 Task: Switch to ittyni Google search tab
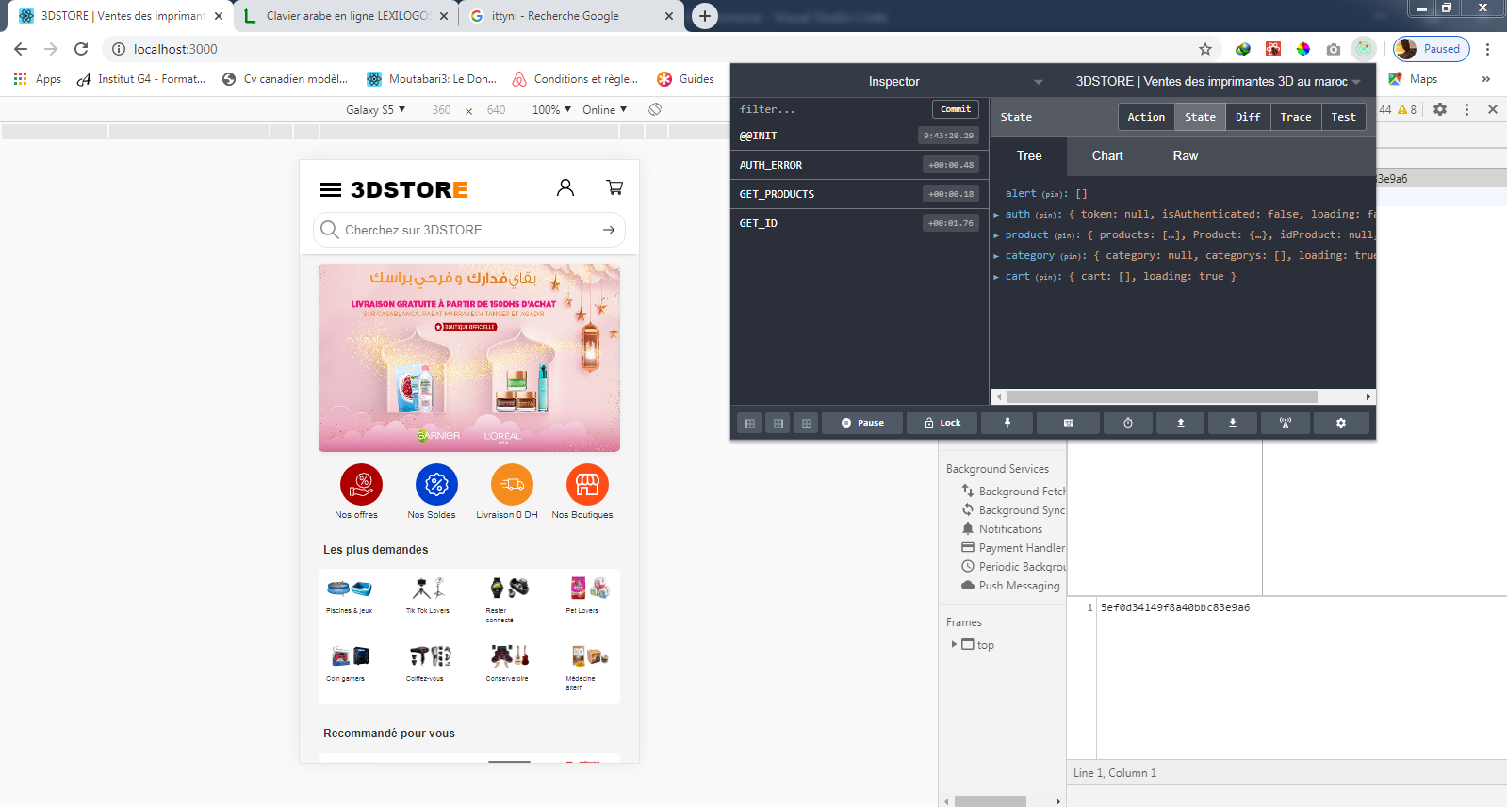572,16
